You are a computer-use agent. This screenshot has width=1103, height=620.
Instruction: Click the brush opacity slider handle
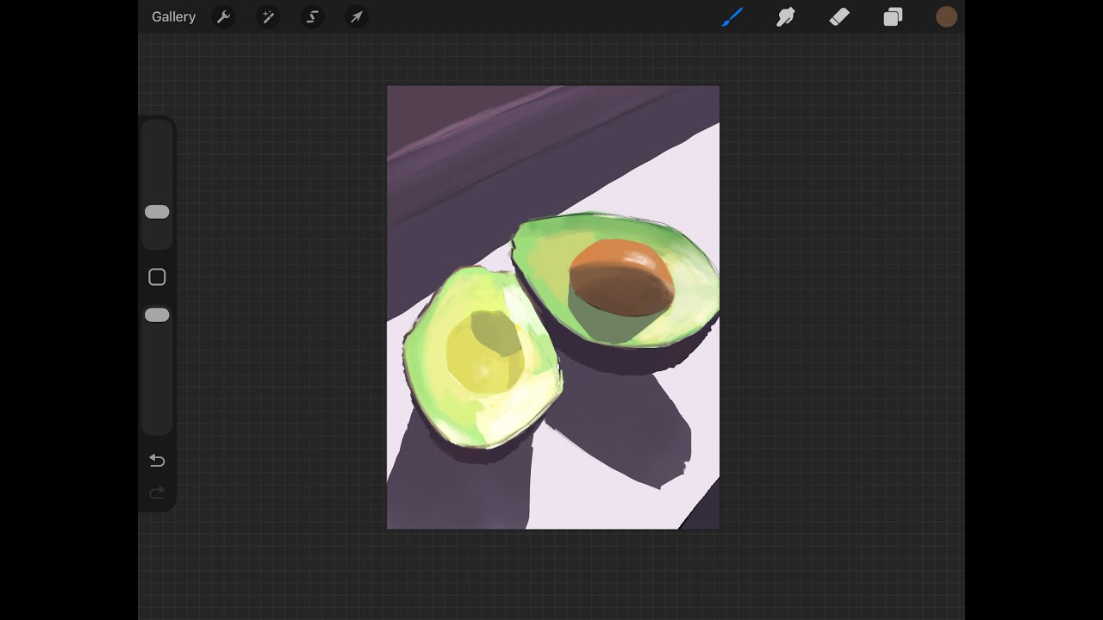click(157, 315)
